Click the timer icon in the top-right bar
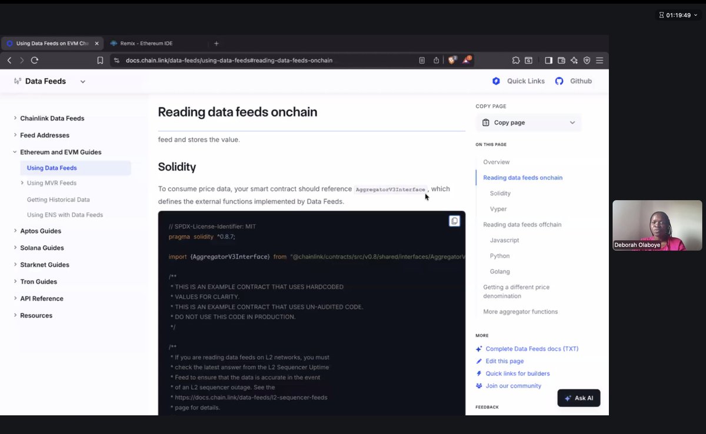706x434 pixels. click(x=661, y=15)
